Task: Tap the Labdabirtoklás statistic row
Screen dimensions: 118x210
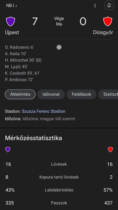Action: (x=59, y=190)
